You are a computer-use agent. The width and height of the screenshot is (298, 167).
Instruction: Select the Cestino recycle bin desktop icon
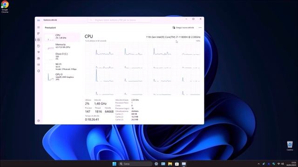[x=290, y=146]
